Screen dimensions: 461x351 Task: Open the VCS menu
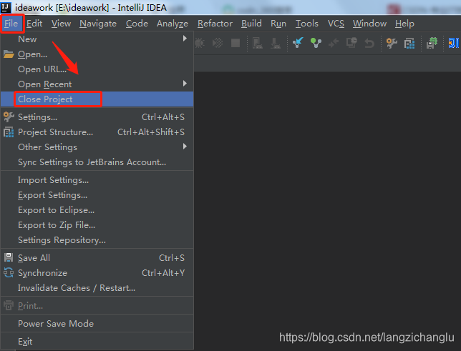click(x=336, y=24)
